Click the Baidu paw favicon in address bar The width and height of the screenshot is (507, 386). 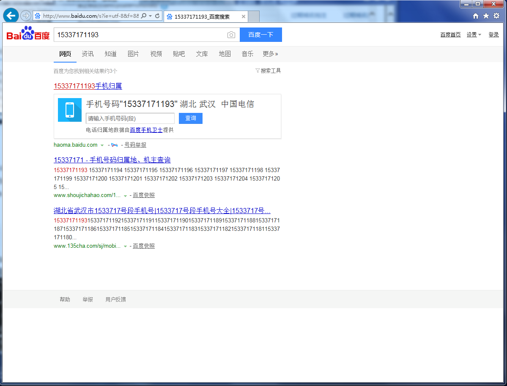click(x=38, y=16)
